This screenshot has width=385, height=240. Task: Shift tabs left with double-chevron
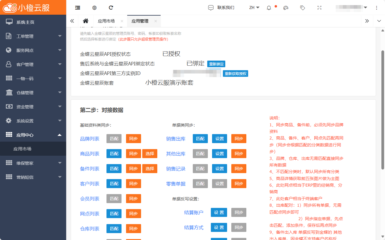tap(72, 21)
